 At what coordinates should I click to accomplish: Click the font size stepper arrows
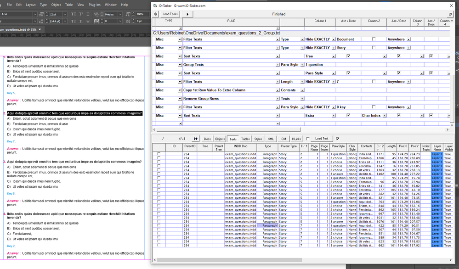tap(46, 14)
